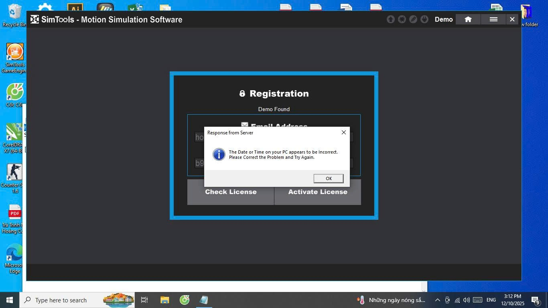Open the SimTools hamburger menu
The width and height of the screenshot is (548, 308).
(x=493, y=19)
